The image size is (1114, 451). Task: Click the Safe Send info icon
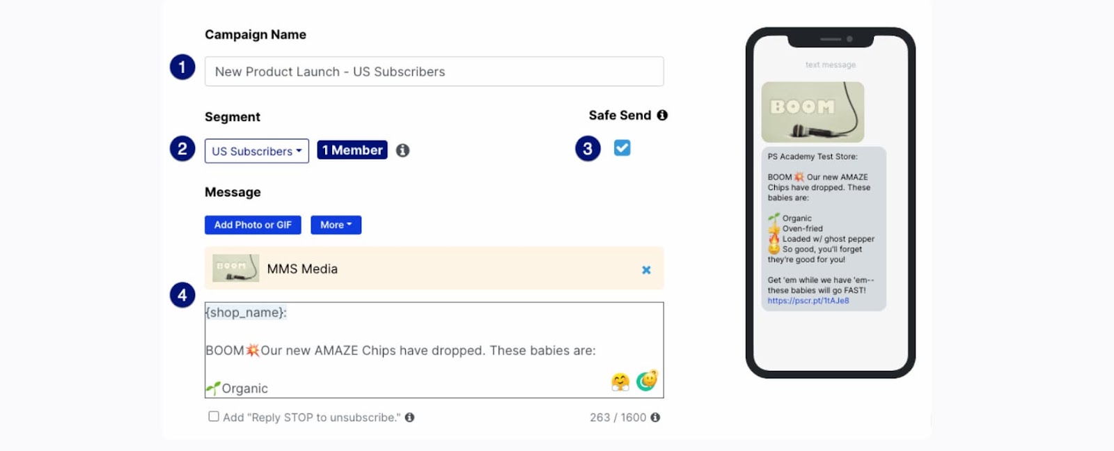(x=662, y=115)
